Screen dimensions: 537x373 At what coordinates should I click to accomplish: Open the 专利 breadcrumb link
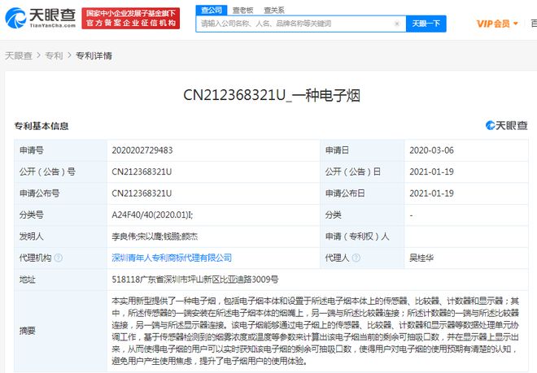53,56
